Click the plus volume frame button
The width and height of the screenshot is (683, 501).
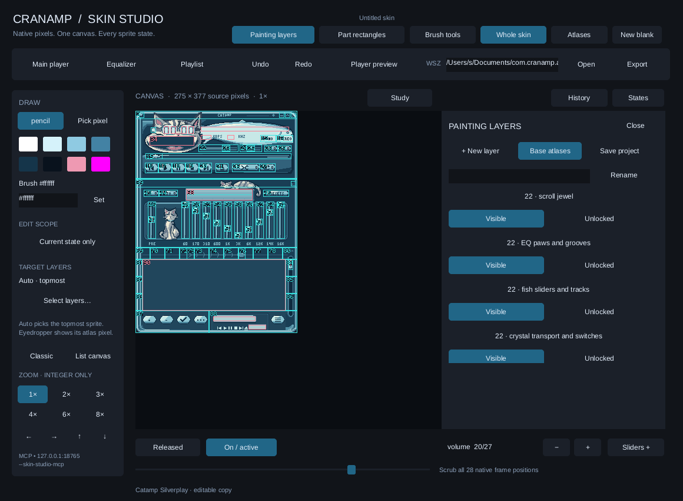[x=588, y=447]
